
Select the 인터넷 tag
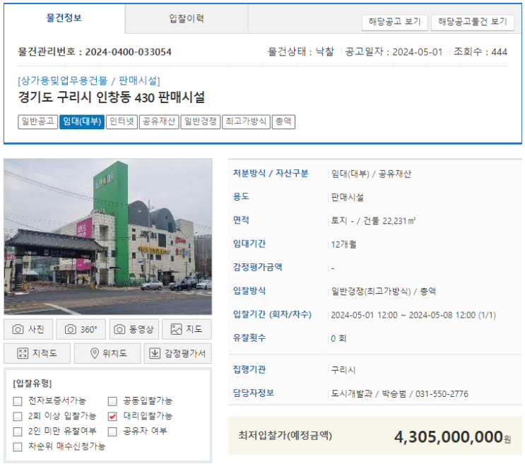tap(122, 121)
